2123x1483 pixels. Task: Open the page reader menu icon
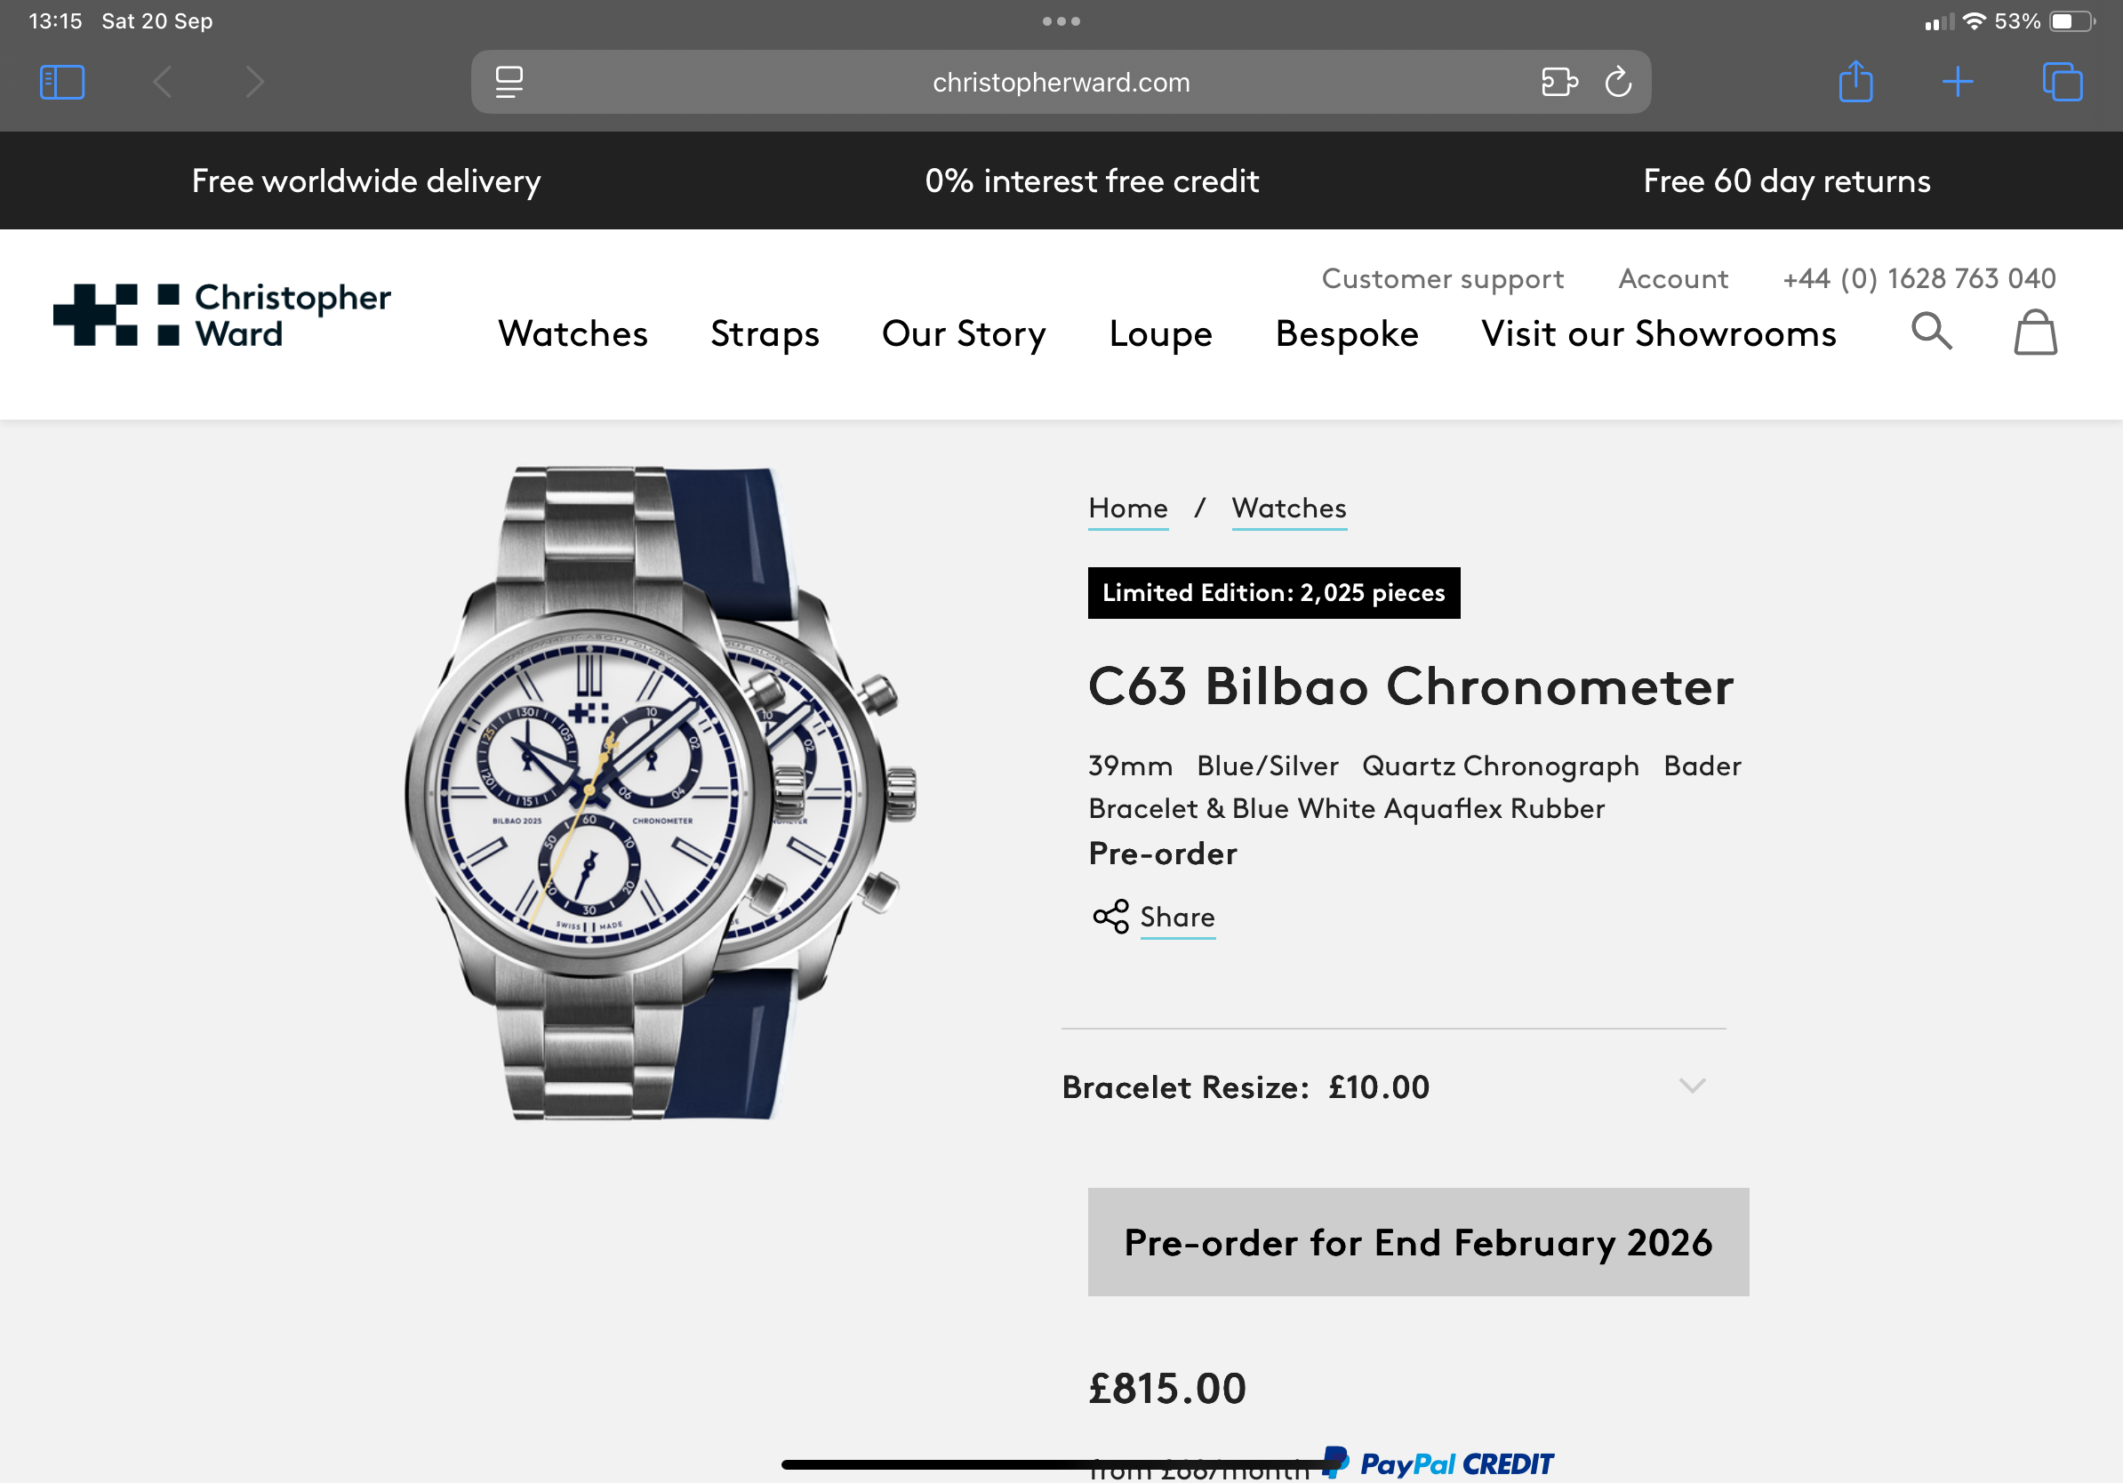point(509,83)
